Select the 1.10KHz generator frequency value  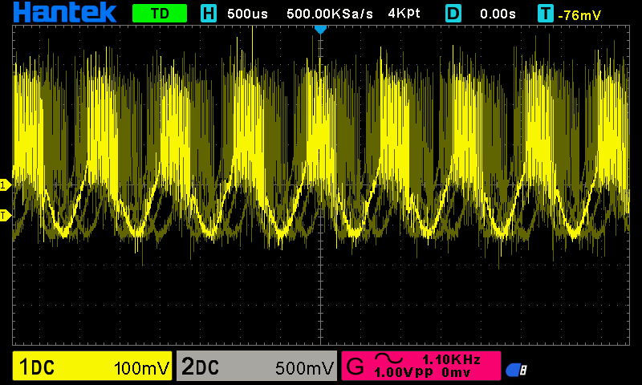(x=451, y=359)
